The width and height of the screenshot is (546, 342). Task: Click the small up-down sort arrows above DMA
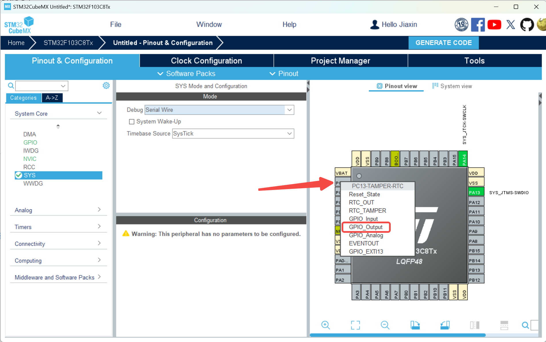click(x=58, y=126)
